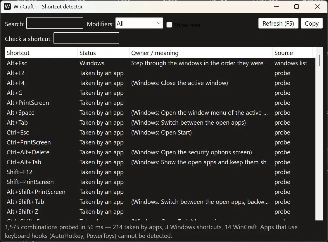Select the Alt+Tab shortcut row
This screenshot has height=242, width=328.
pos(160,123)
